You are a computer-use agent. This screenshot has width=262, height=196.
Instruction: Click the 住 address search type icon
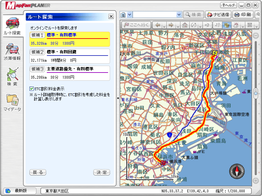[123, 15]
